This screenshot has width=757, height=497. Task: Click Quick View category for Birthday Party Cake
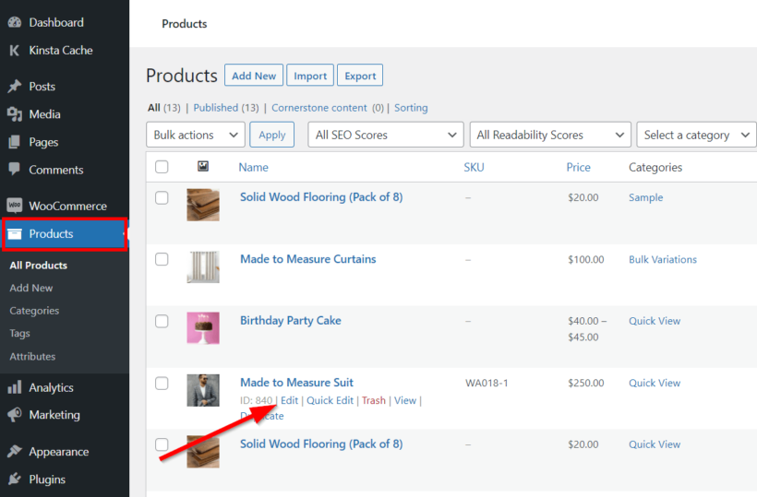(x=655, y=321)
